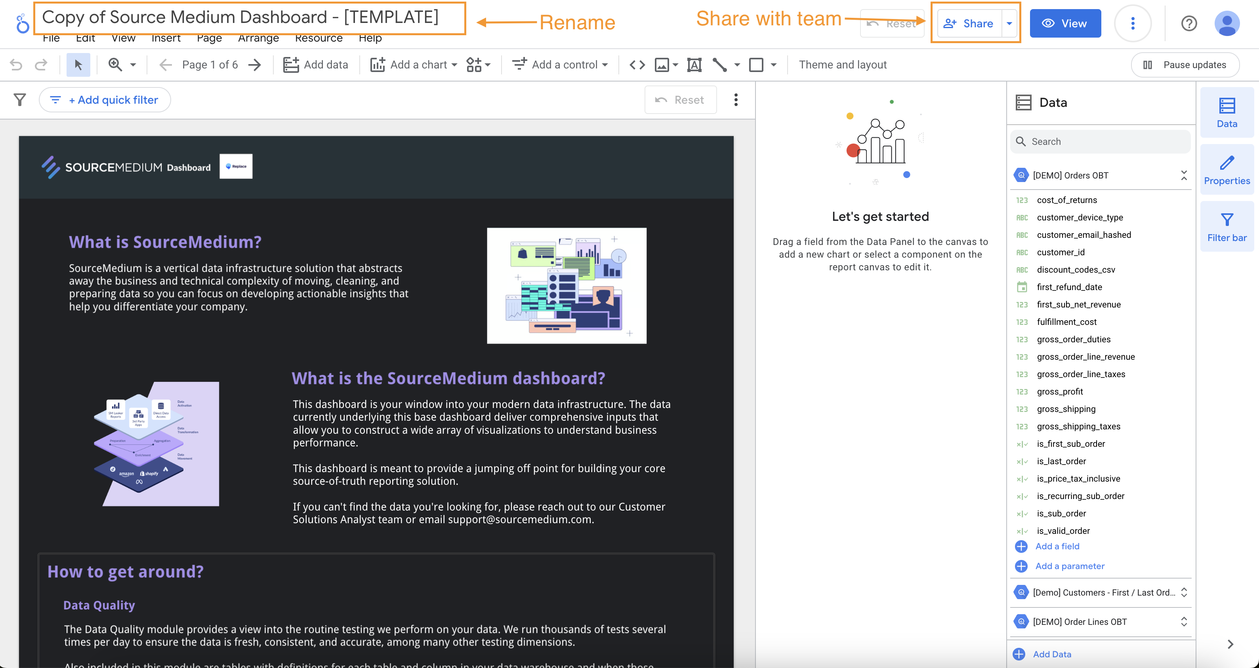Viewport: 1259px width, 668px height.
Task: Open the help question mark icon
Action: coord(1188,23)
